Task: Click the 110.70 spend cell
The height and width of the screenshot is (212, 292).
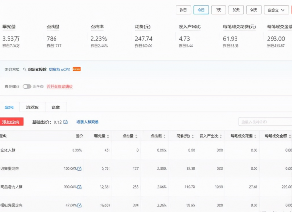Action: (x=190, y=187)
